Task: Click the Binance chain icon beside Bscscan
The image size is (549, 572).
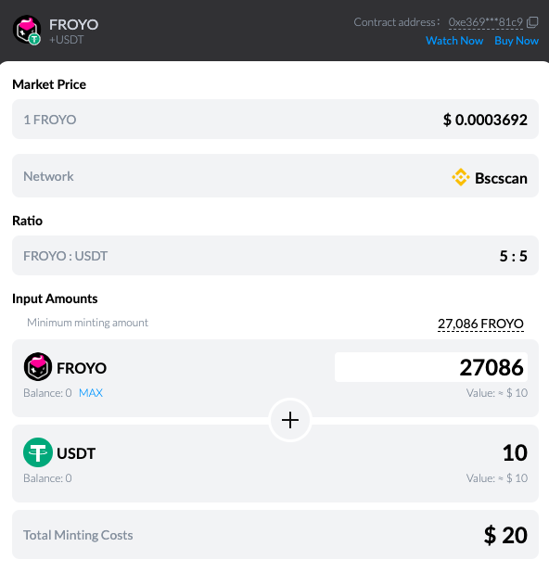Action: coord(461,177)
